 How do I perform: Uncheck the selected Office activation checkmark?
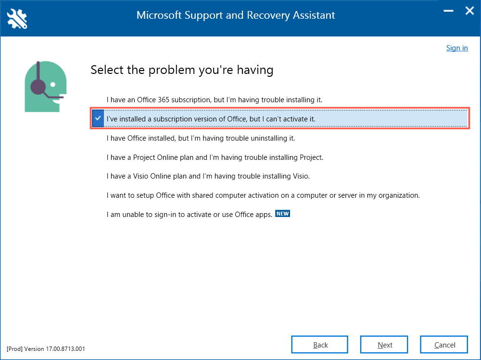point(98,119)
